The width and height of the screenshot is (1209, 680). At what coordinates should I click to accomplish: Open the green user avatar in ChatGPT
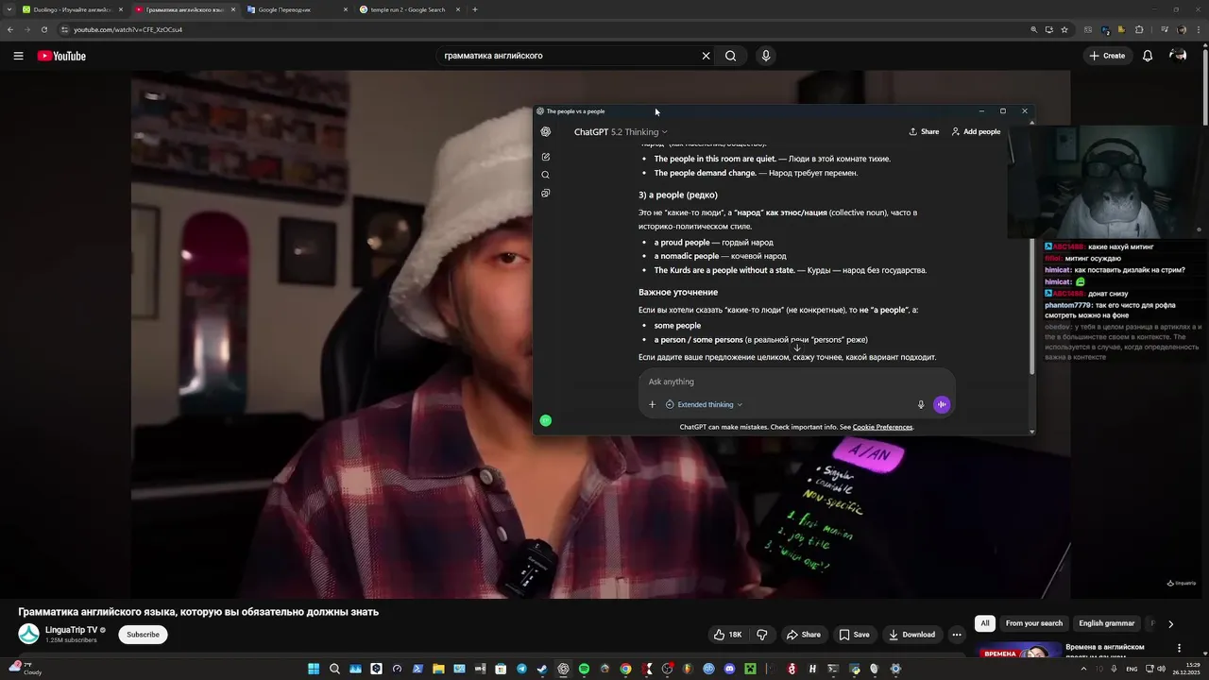[546, 420]
